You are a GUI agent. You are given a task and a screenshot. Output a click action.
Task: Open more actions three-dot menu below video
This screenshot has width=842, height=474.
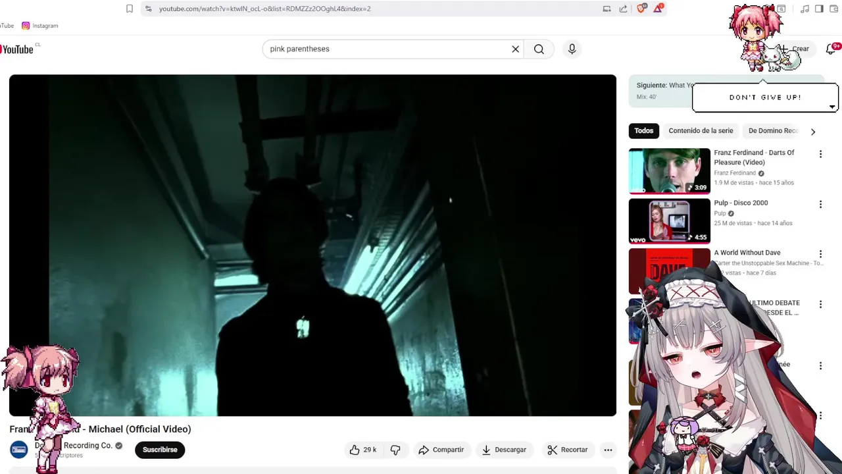(x=608, y=450)
